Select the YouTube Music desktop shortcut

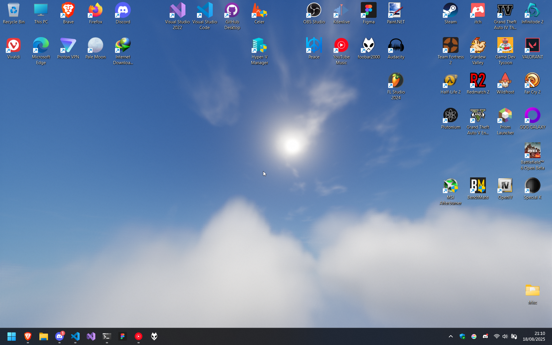(x=341, y=51)
